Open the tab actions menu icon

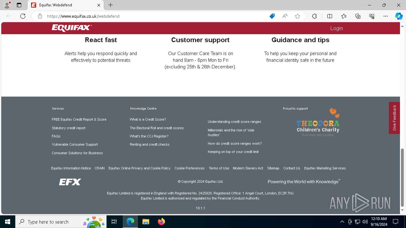pos(19,5)
